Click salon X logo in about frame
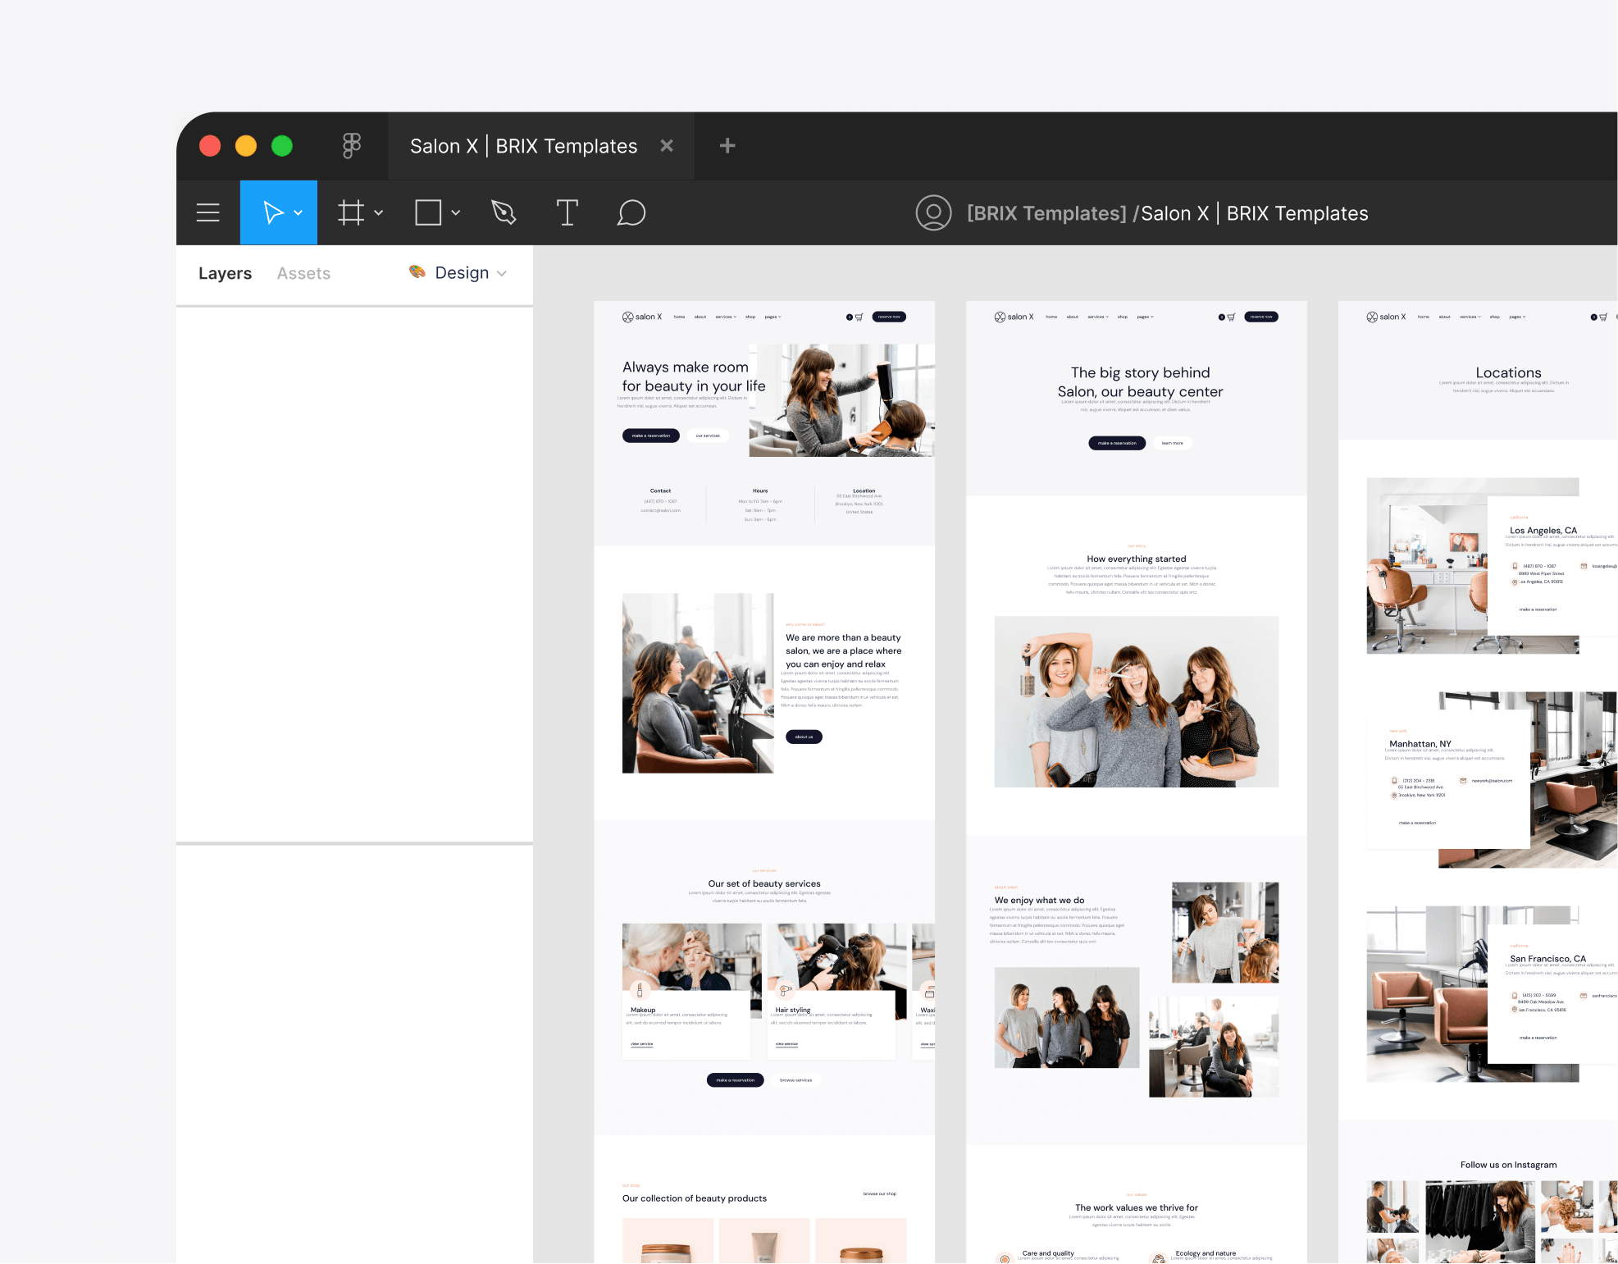The width and height of the screenshot is (1618, 1264). click(x=1014, y=317)
